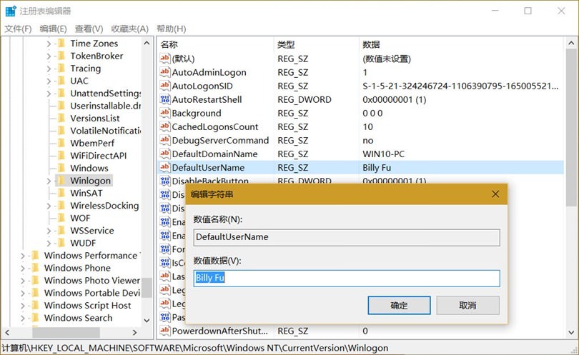
Task: Confirm the edit with 确定 button
Action: tap(399, 305)
